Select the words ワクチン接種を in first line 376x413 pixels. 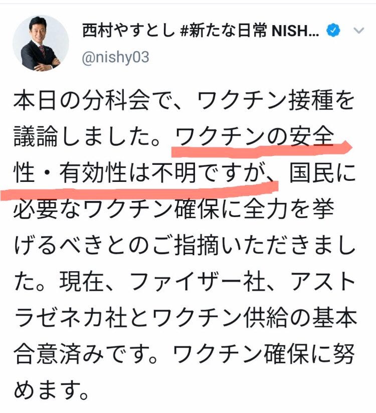click(276, 101)
